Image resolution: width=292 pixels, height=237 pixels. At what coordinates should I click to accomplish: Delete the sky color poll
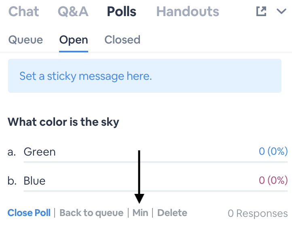point(172,213)
